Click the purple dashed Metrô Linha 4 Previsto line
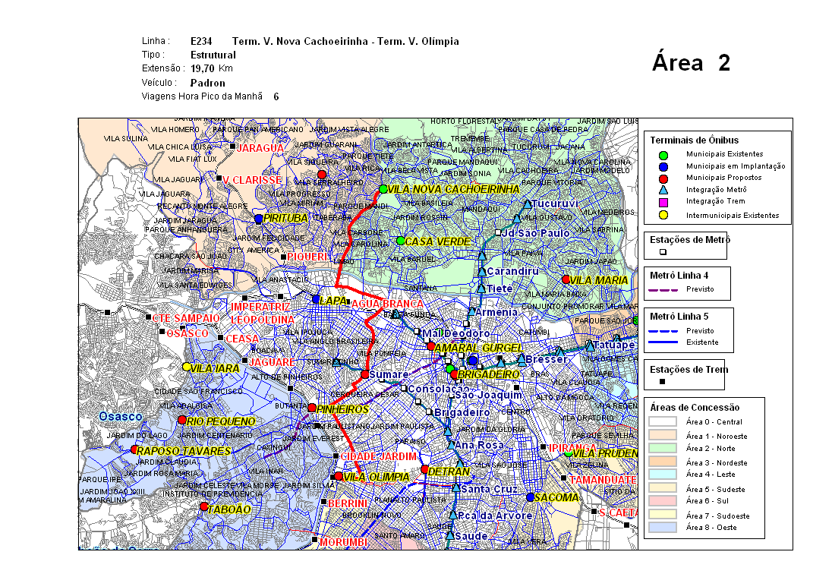 (663, 289)
